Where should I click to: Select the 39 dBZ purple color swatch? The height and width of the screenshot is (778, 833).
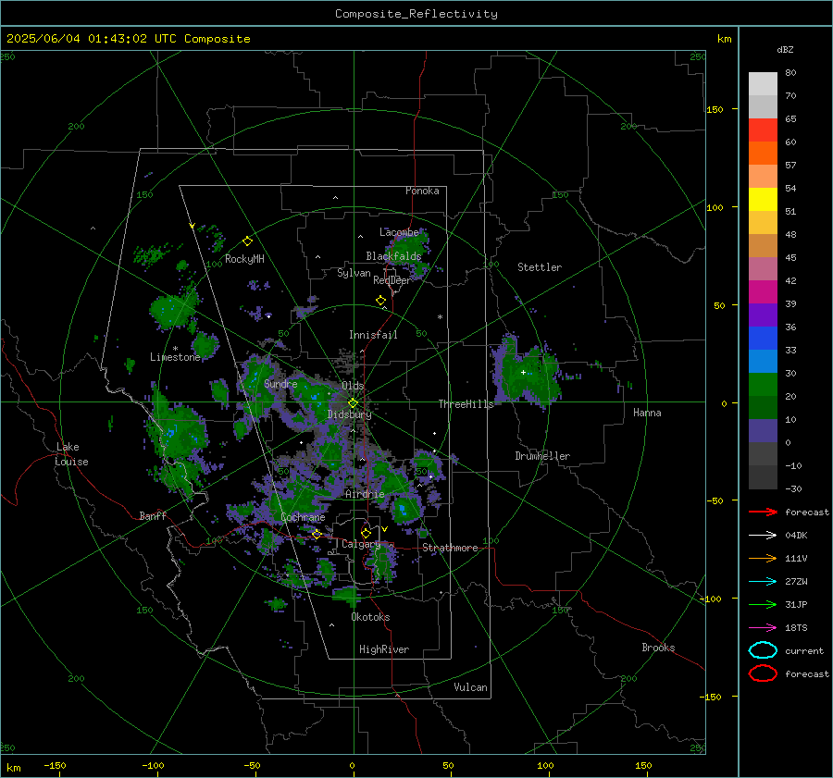(x=763, y=315)
